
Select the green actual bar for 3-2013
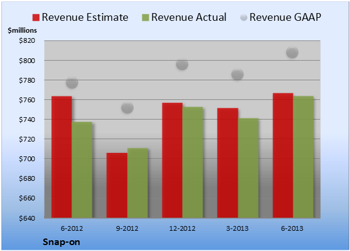tap(248, 168)
